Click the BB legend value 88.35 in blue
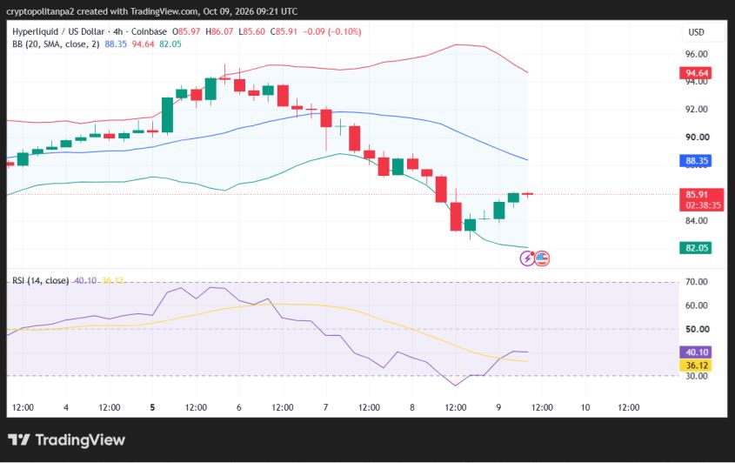This screenshot has height=463, width=735. 116,44
